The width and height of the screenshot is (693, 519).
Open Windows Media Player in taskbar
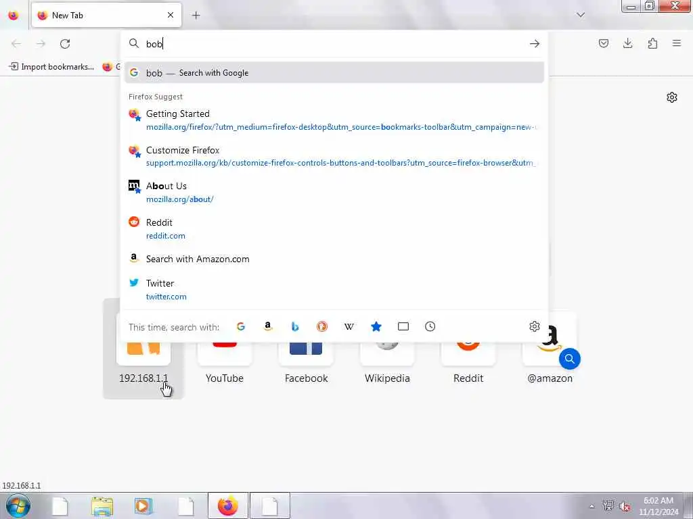pyautogui.click(x=143, y=506)
